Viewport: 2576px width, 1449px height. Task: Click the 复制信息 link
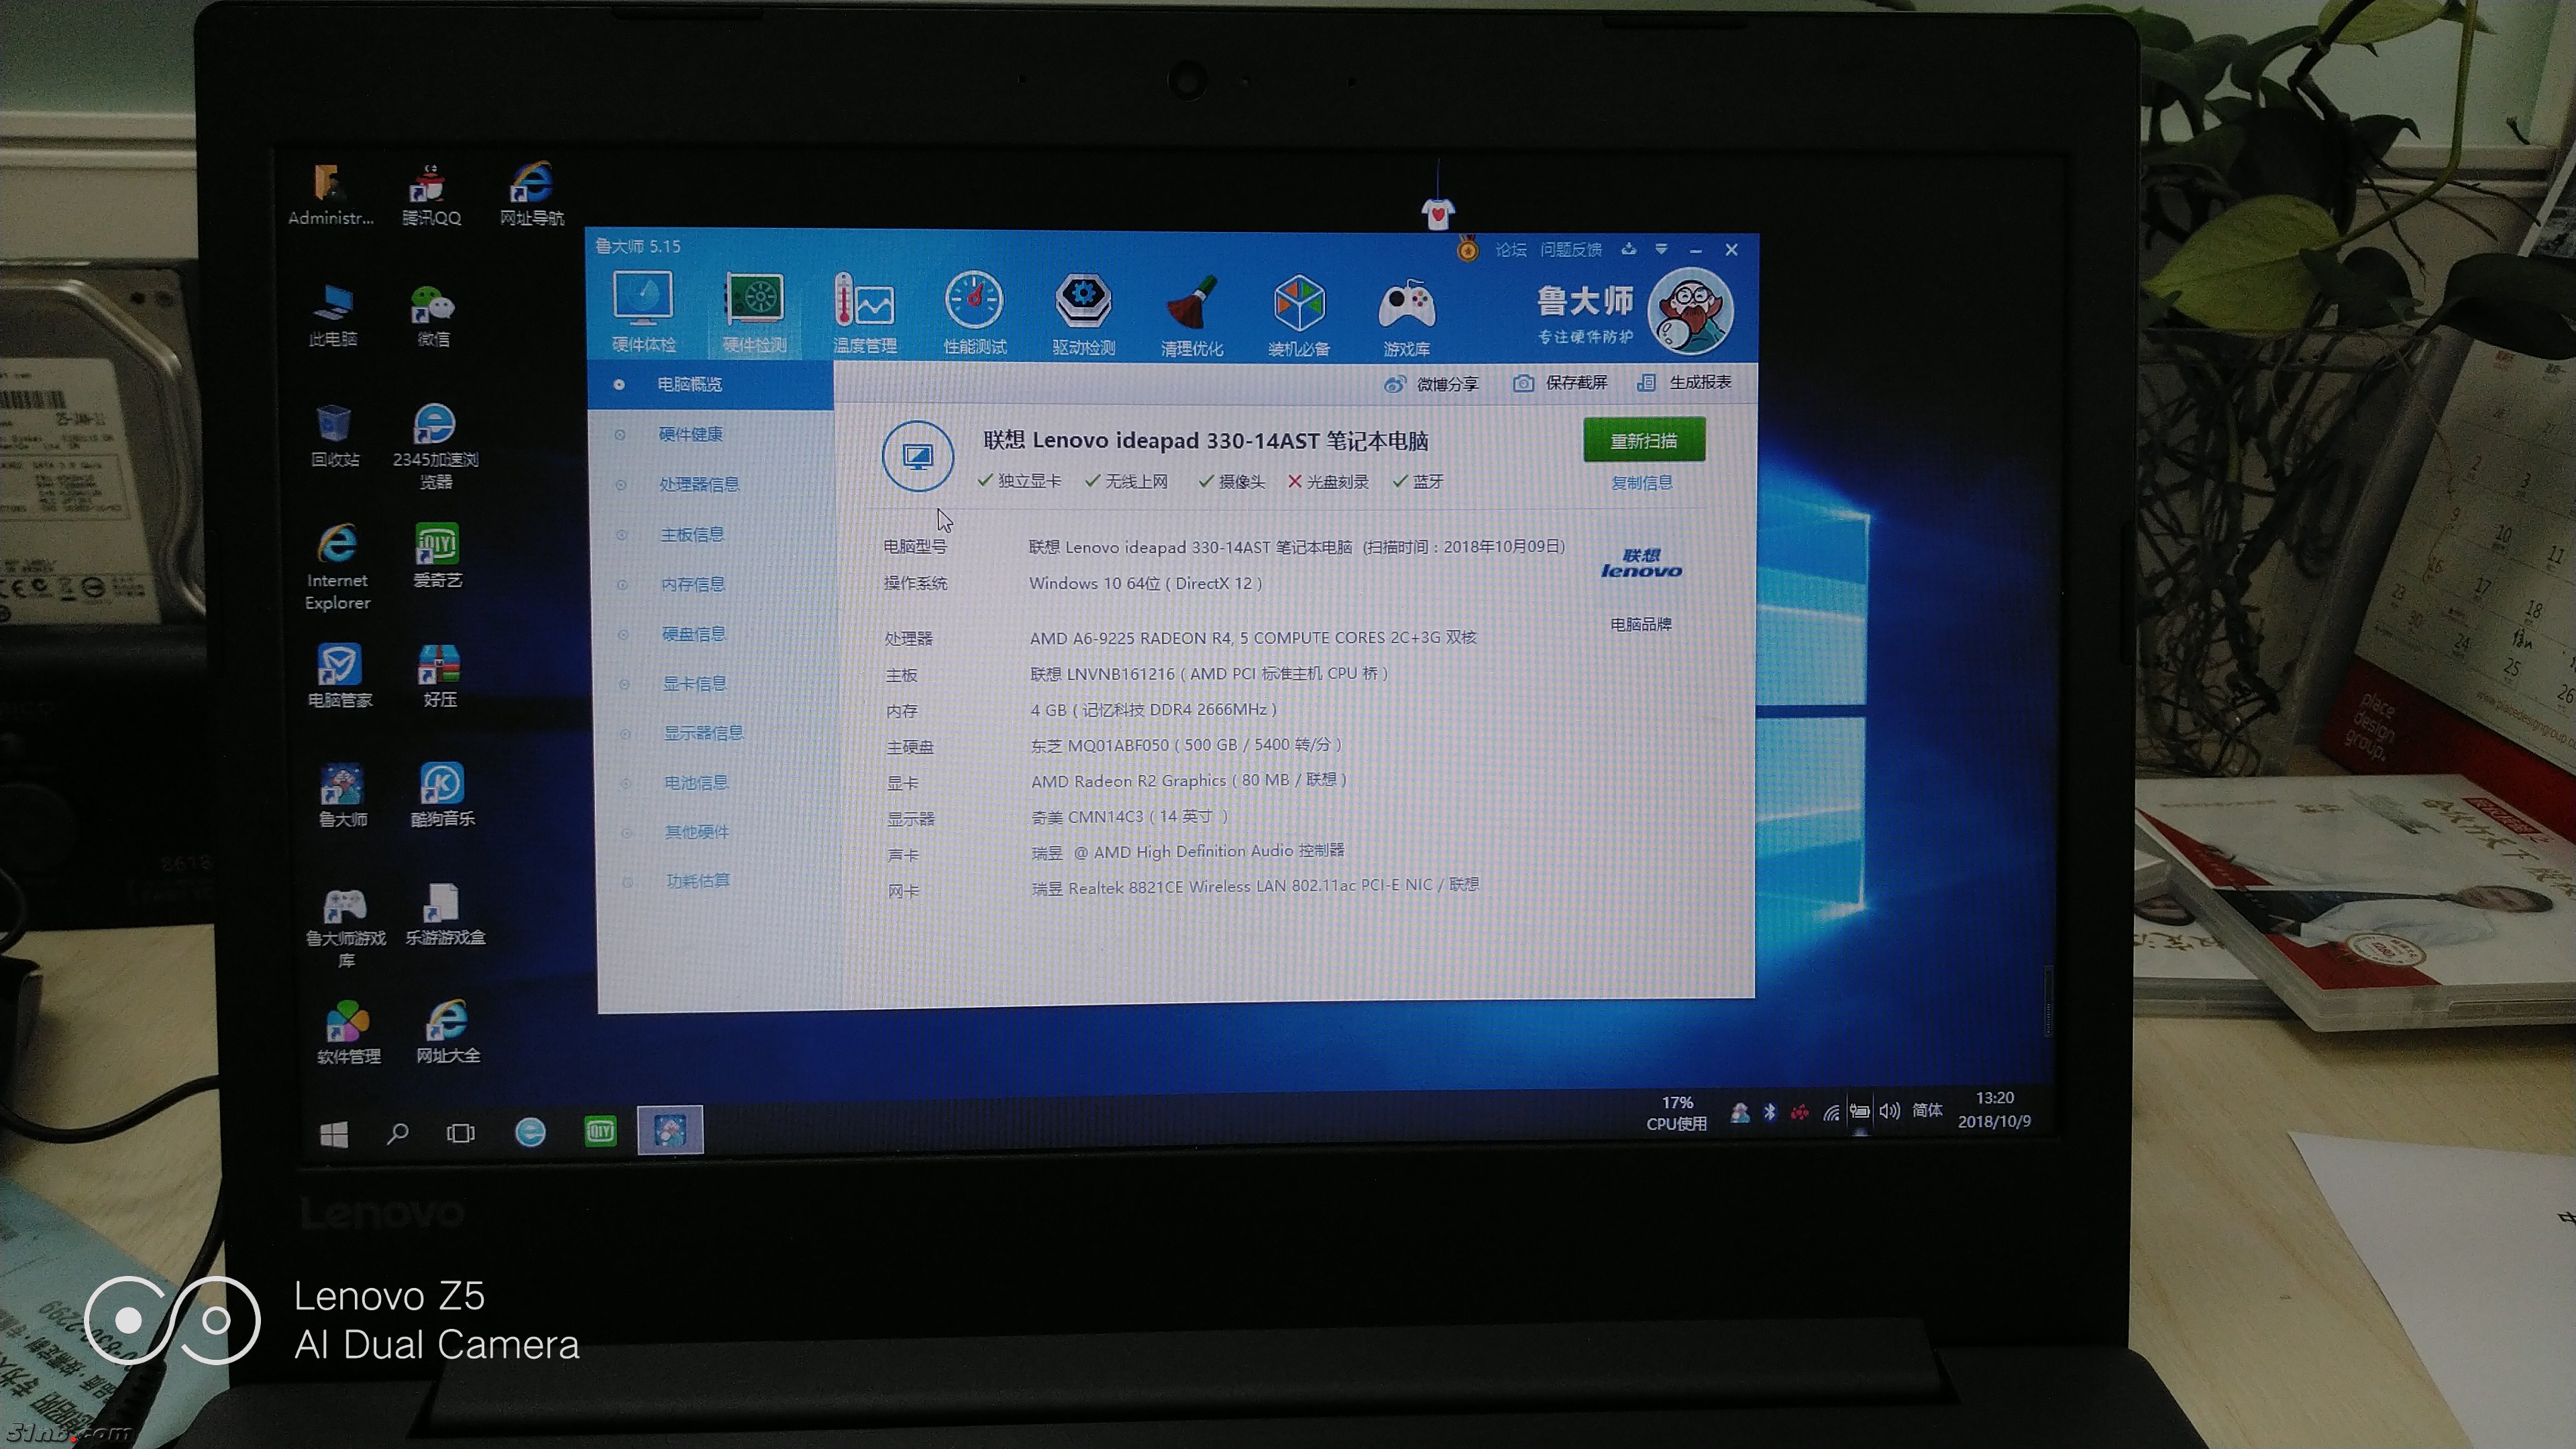[1641, 483]
